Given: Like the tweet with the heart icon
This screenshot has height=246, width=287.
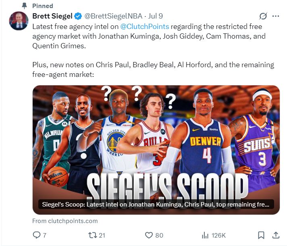Looking at the screenshot, I should click(x=149, y=235).
